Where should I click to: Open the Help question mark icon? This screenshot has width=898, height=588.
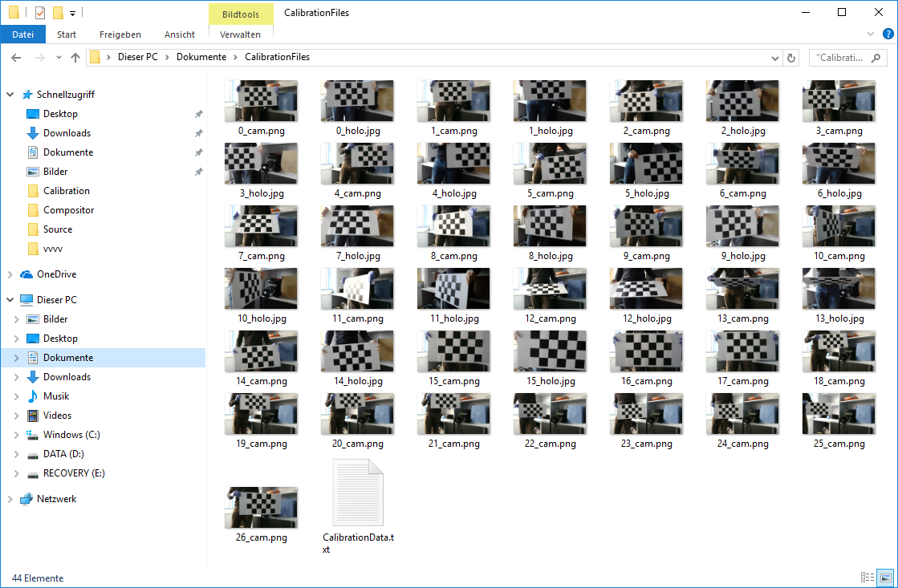[888, 34]
